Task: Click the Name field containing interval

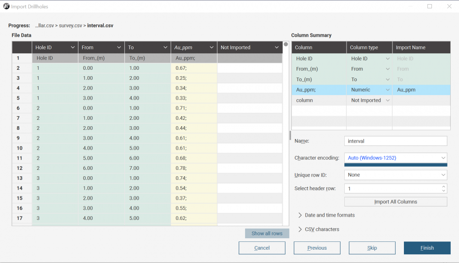Action: [396, 141]
